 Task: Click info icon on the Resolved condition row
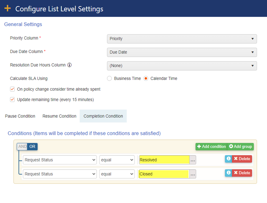point(228,159)
